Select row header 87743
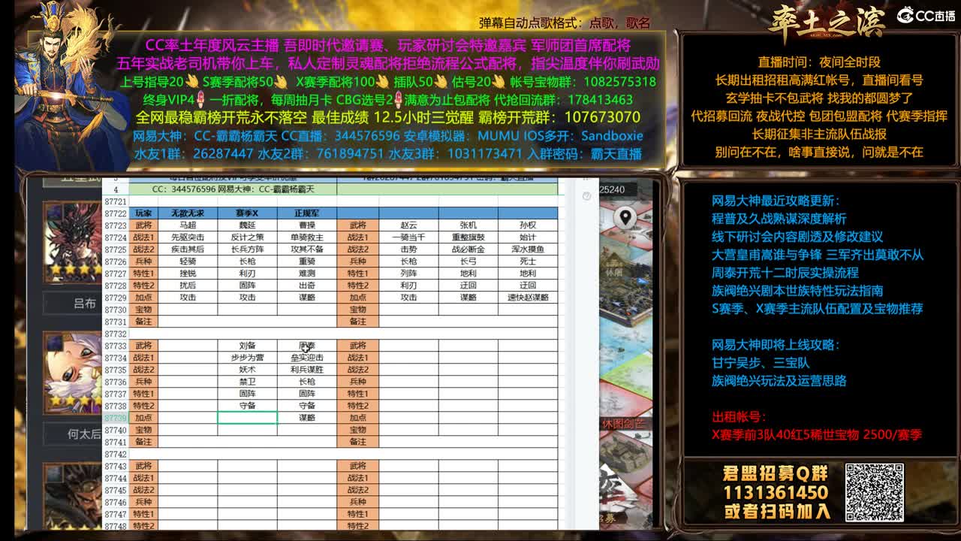The image size is (961, 541). [116, 466]
